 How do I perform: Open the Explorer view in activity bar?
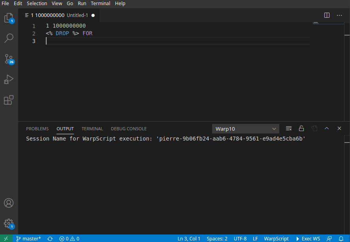pos(9,18)
